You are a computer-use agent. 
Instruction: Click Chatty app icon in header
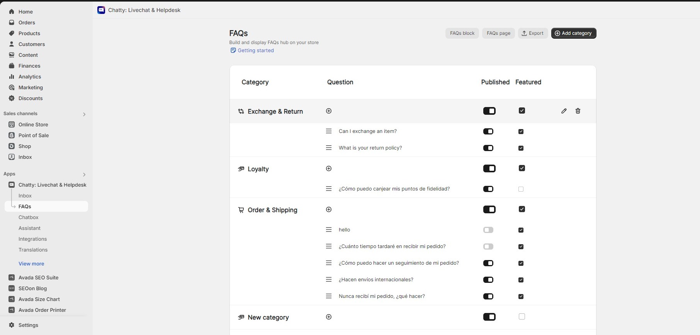[x=101, y=10]
